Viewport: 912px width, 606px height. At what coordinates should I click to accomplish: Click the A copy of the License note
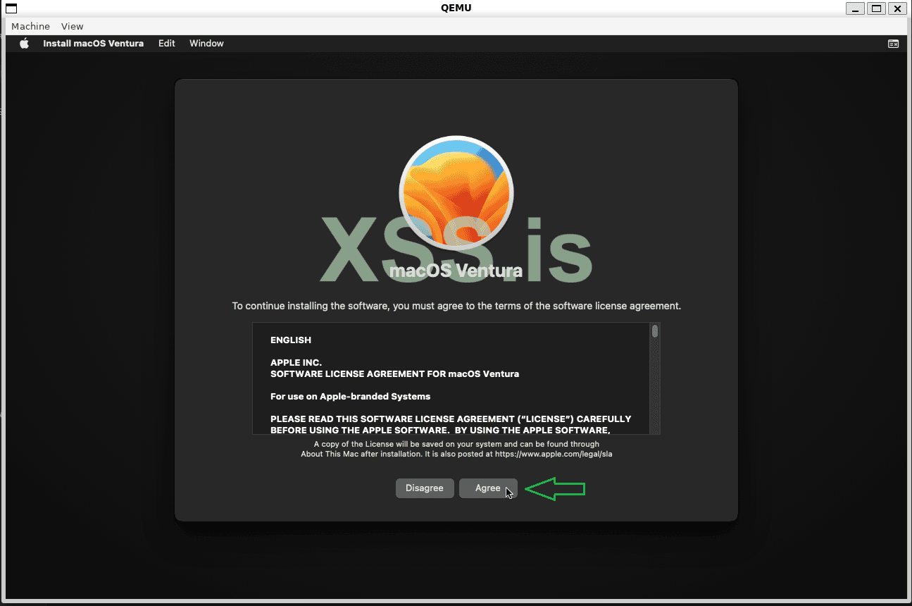456,450
